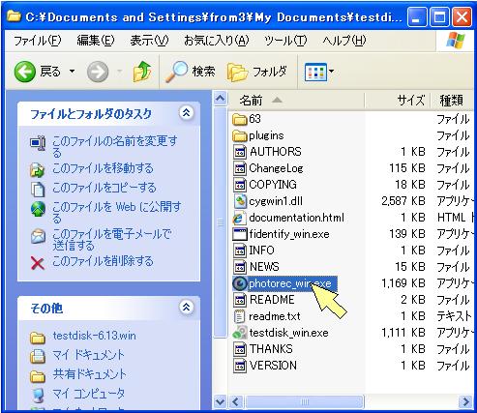Select the fidentify_win.exe application icon
The image size is (477, 413).
240,234
